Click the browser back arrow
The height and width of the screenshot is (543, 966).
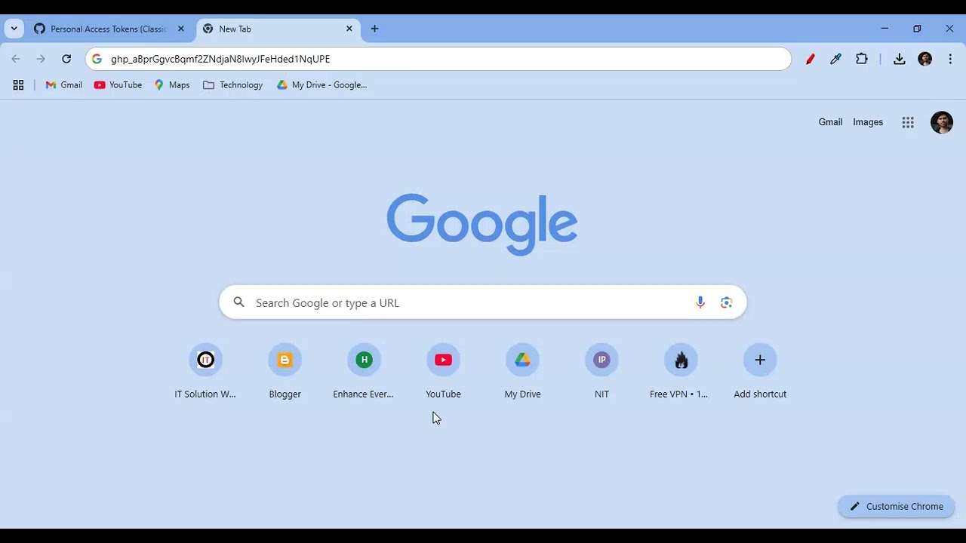16,59
